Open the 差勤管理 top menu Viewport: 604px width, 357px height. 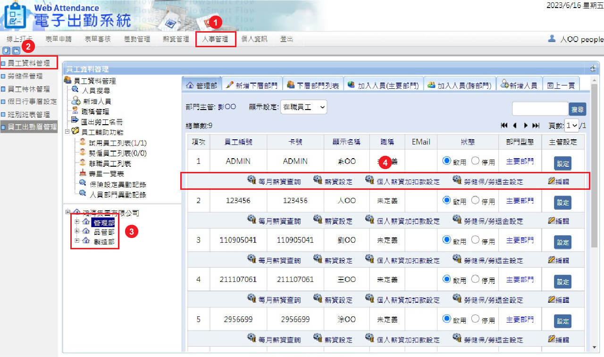137,39
